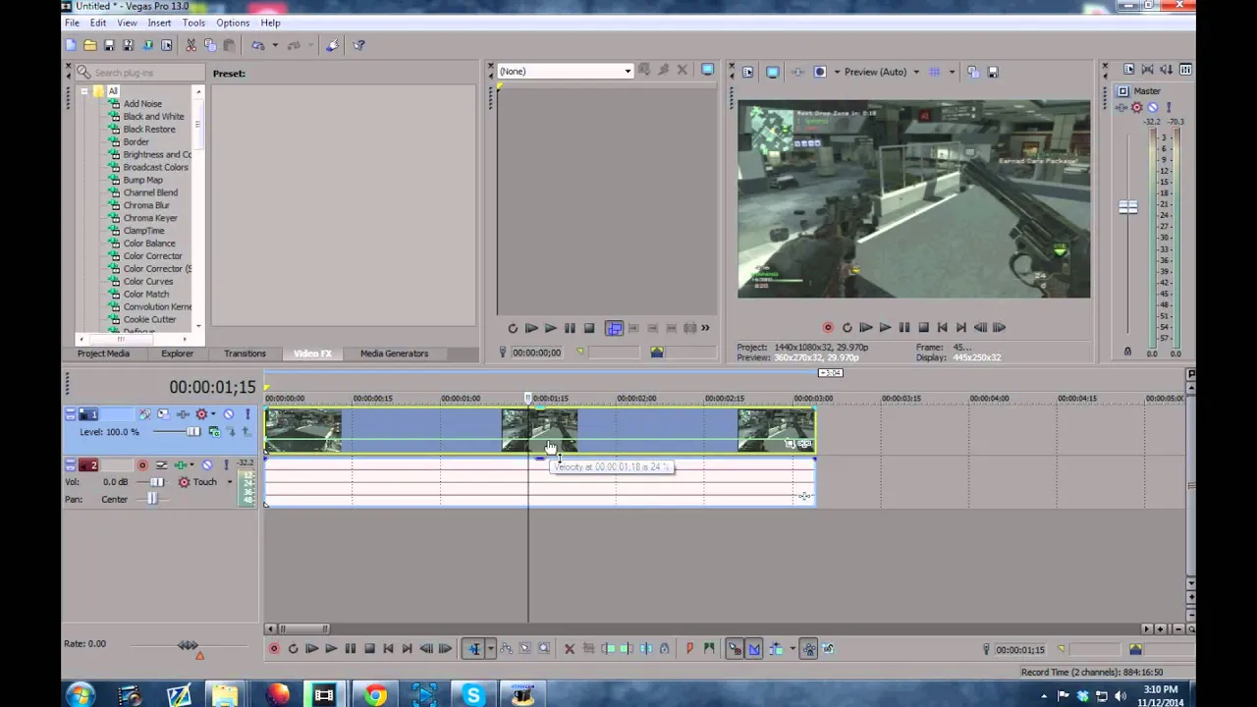This screenshot has width=1257, height=707.
Task: Toggle loop playback in the trimmer
Action: coord(513,329)
